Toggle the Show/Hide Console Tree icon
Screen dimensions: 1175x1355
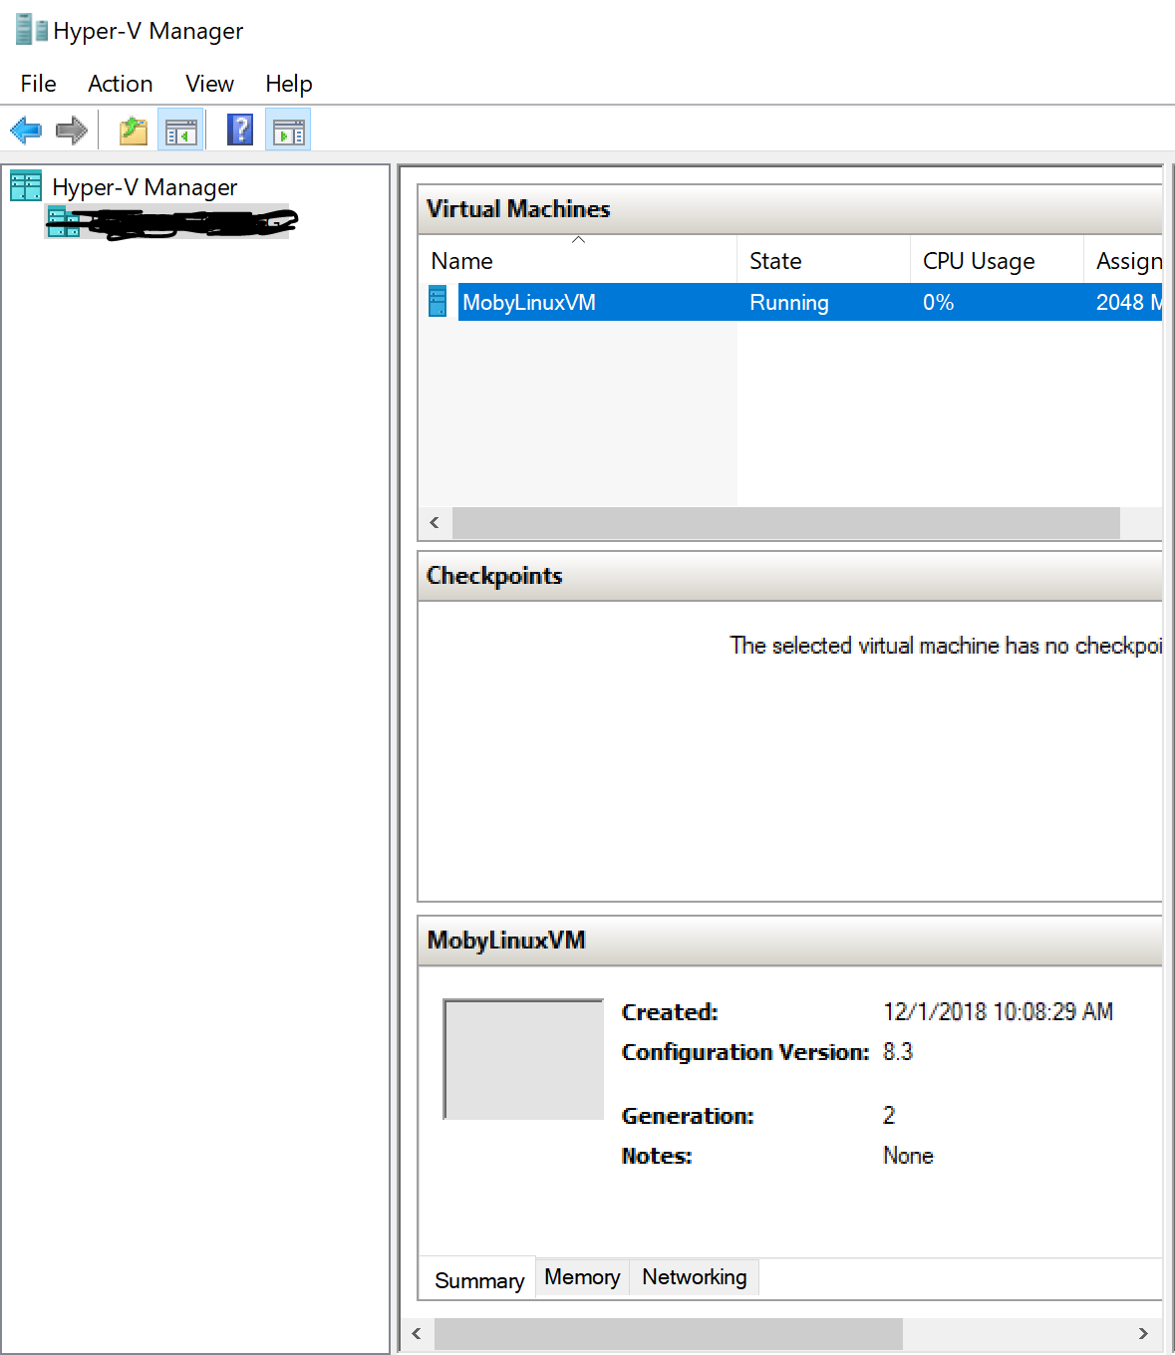[181, 130]
